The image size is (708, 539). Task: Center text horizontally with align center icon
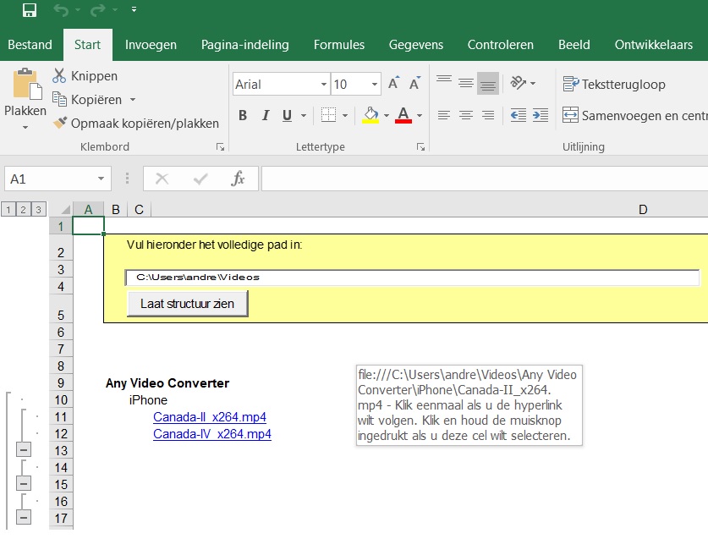(465, 115)
